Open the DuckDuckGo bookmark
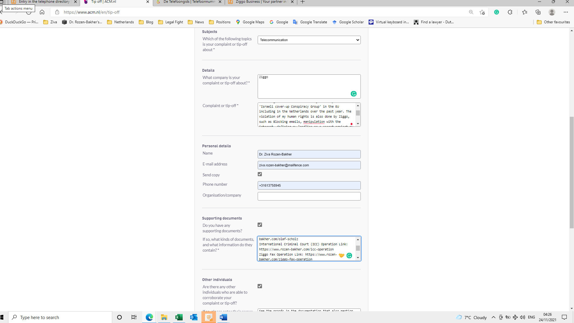Viewport: 574px width, 323px height. click(x=19, y=22)
